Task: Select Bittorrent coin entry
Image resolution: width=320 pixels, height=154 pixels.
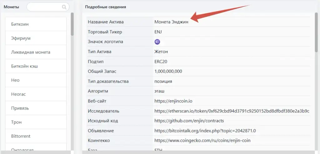Action: [36, 136]
